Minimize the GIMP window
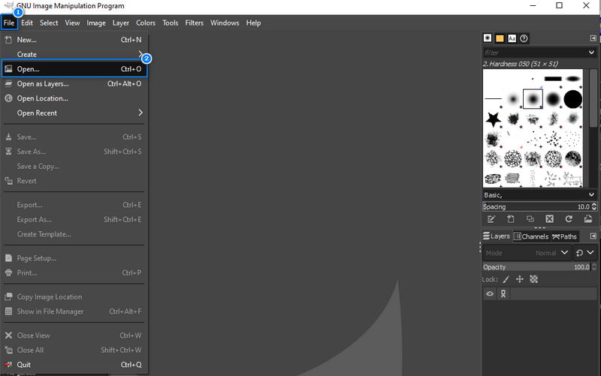The image size is (601, 376). coord(533,5)
